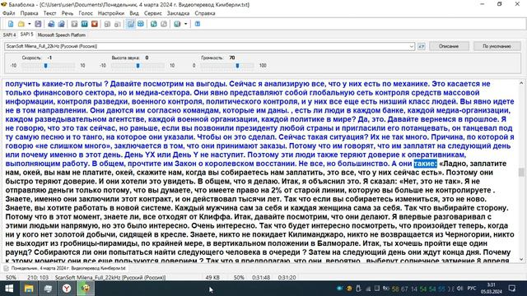The image size is (527, 296).
Task: Open the Текст menu
Action: [x=49, y=13]
